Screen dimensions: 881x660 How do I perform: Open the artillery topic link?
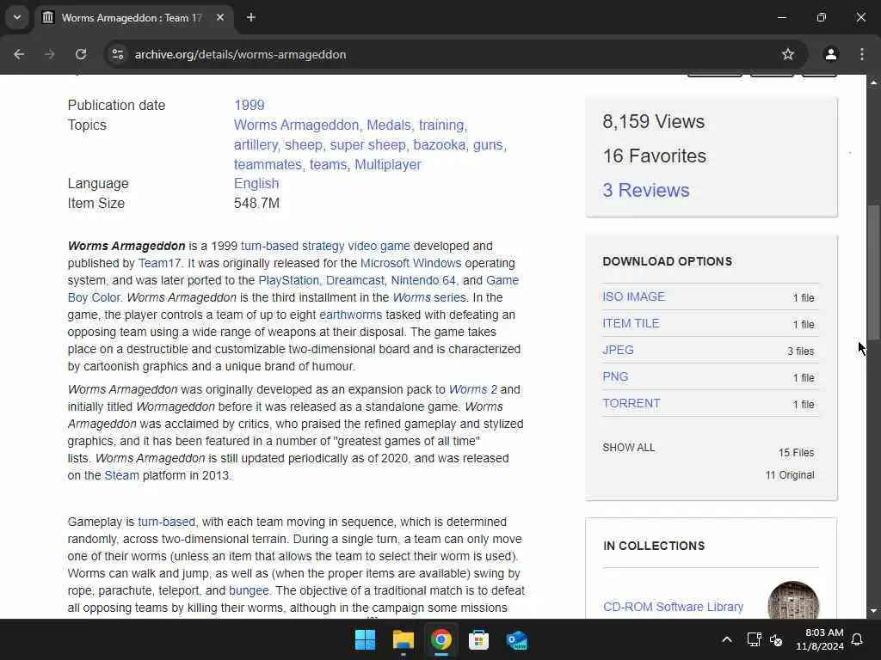point(255,144)
